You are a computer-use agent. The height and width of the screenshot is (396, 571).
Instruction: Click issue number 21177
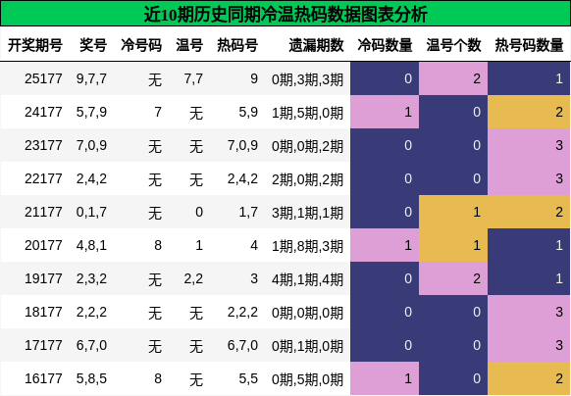pyautogui.click(x=43, y=212)
